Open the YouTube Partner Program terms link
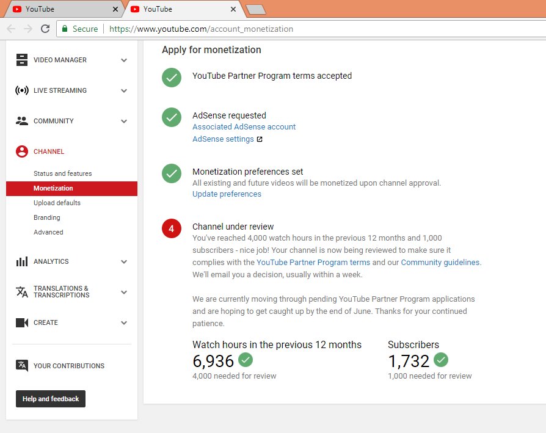 coord(313,263)
